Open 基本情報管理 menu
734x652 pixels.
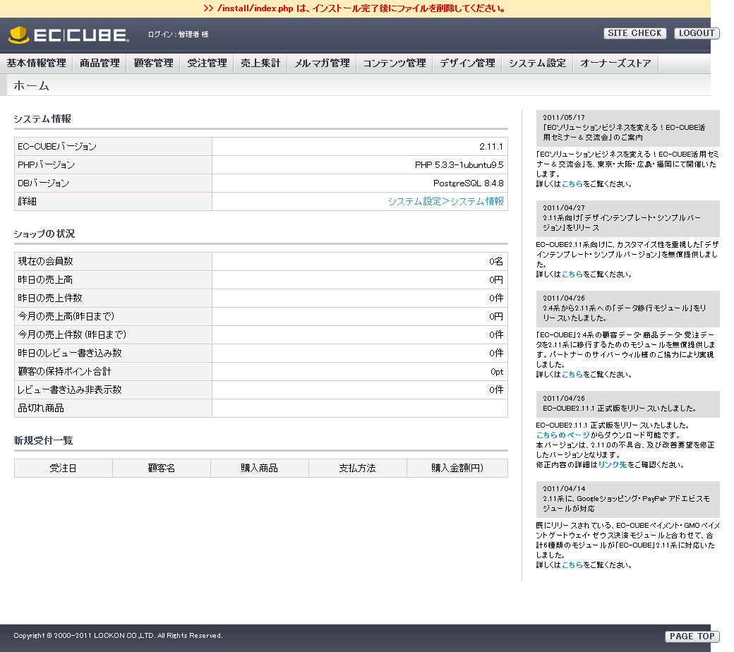pyautogui.click(x=36, y=64)
